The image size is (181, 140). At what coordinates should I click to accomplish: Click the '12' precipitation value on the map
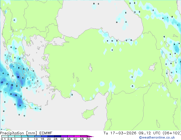(x=16, y=95)
